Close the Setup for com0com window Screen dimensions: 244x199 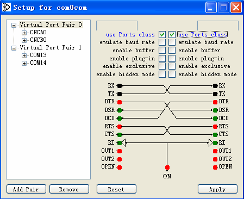point(236,8)
